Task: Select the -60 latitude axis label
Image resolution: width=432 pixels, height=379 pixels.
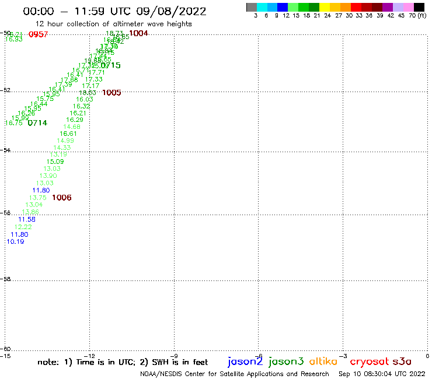Action: coord(5,349)
